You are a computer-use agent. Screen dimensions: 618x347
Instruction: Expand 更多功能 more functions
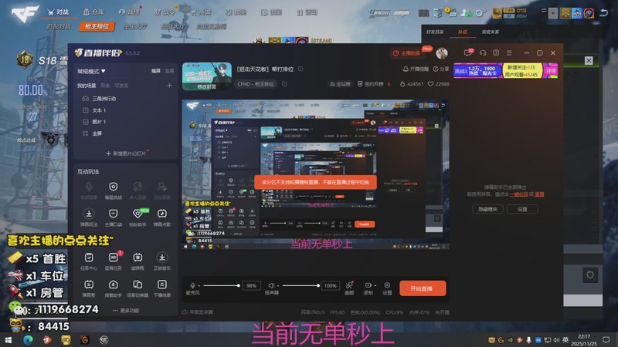coord(126,311)
